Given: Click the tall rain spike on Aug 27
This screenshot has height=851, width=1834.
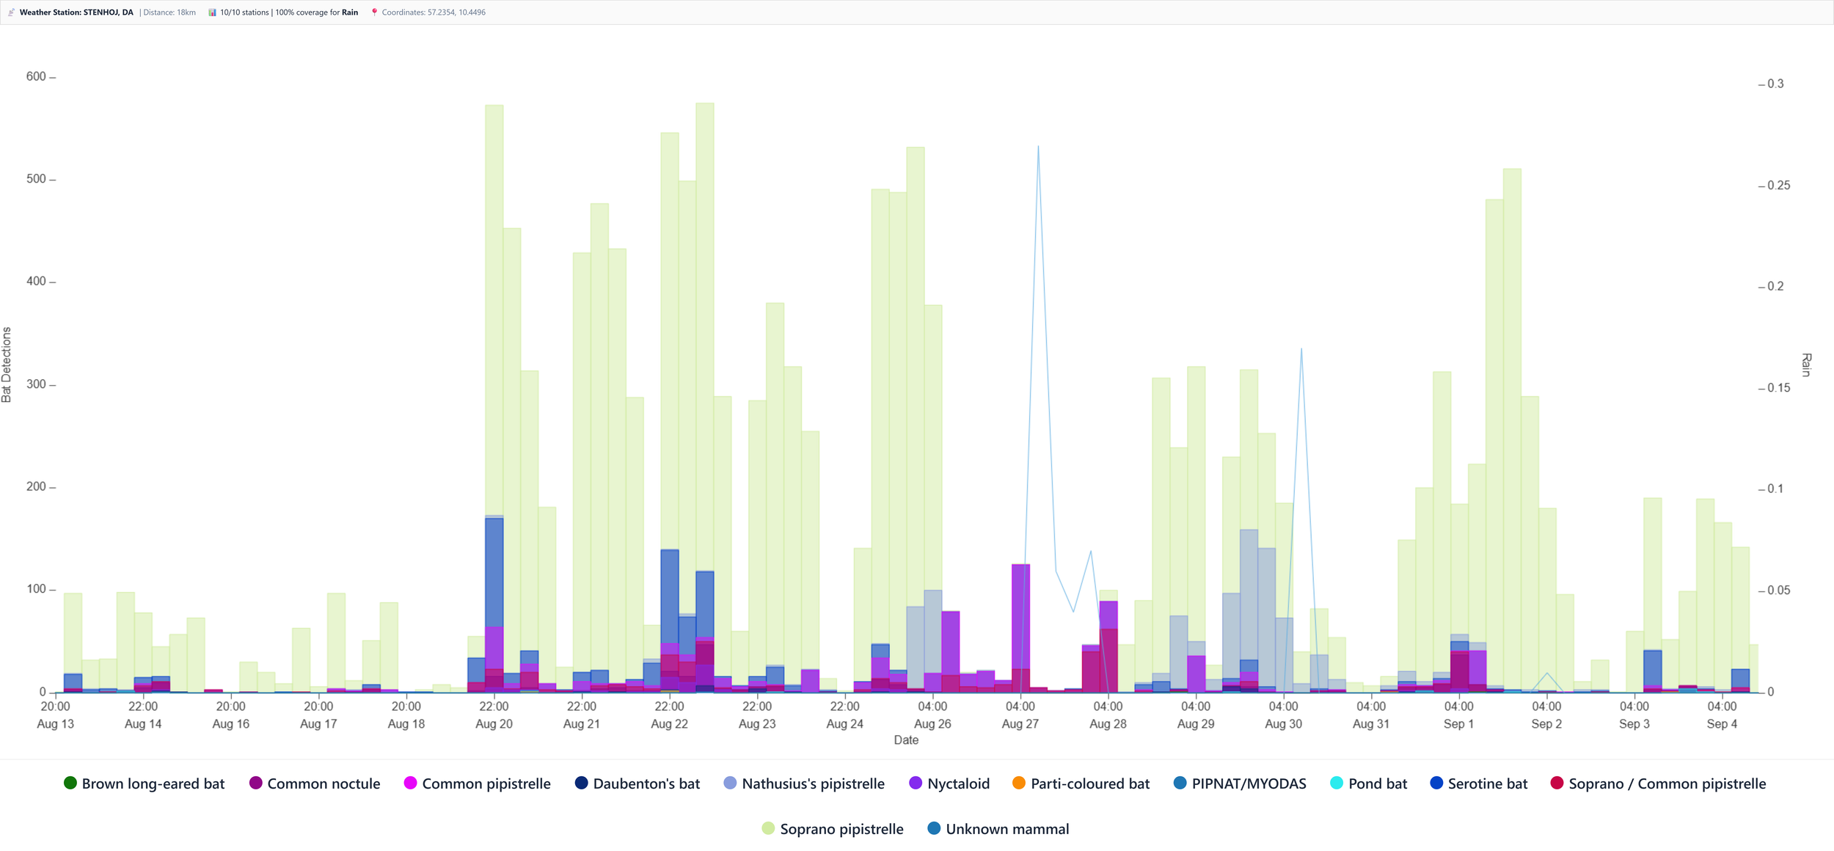Looking at the screenshot, I should click(1038, 147).
